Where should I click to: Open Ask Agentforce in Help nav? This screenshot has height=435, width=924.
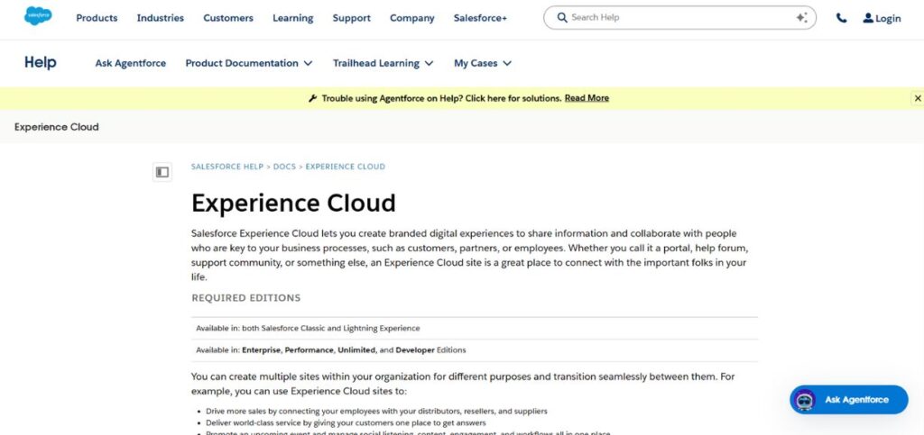tap(131, 63)
